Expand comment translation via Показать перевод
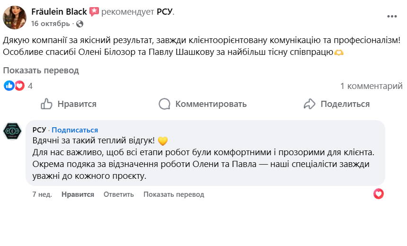Image resolution: width=407 pixels, height=246 pixels. [x=174, y=194]
